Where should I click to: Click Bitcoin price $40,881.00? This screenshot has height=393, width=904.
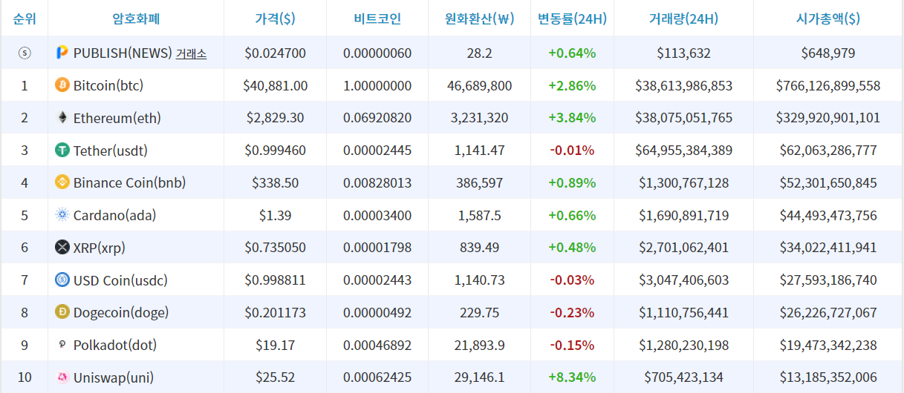276,86
